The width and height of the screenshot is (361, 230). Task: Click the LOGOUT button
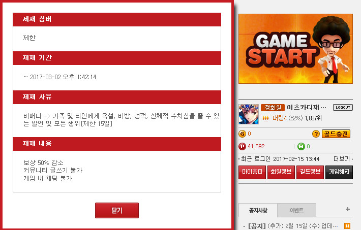pos(343,108)
